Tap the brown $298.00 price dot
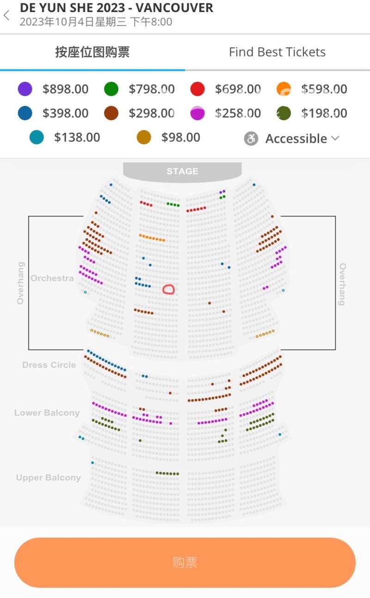Screen dimensions: 370x598 click(x=111, y=113)
